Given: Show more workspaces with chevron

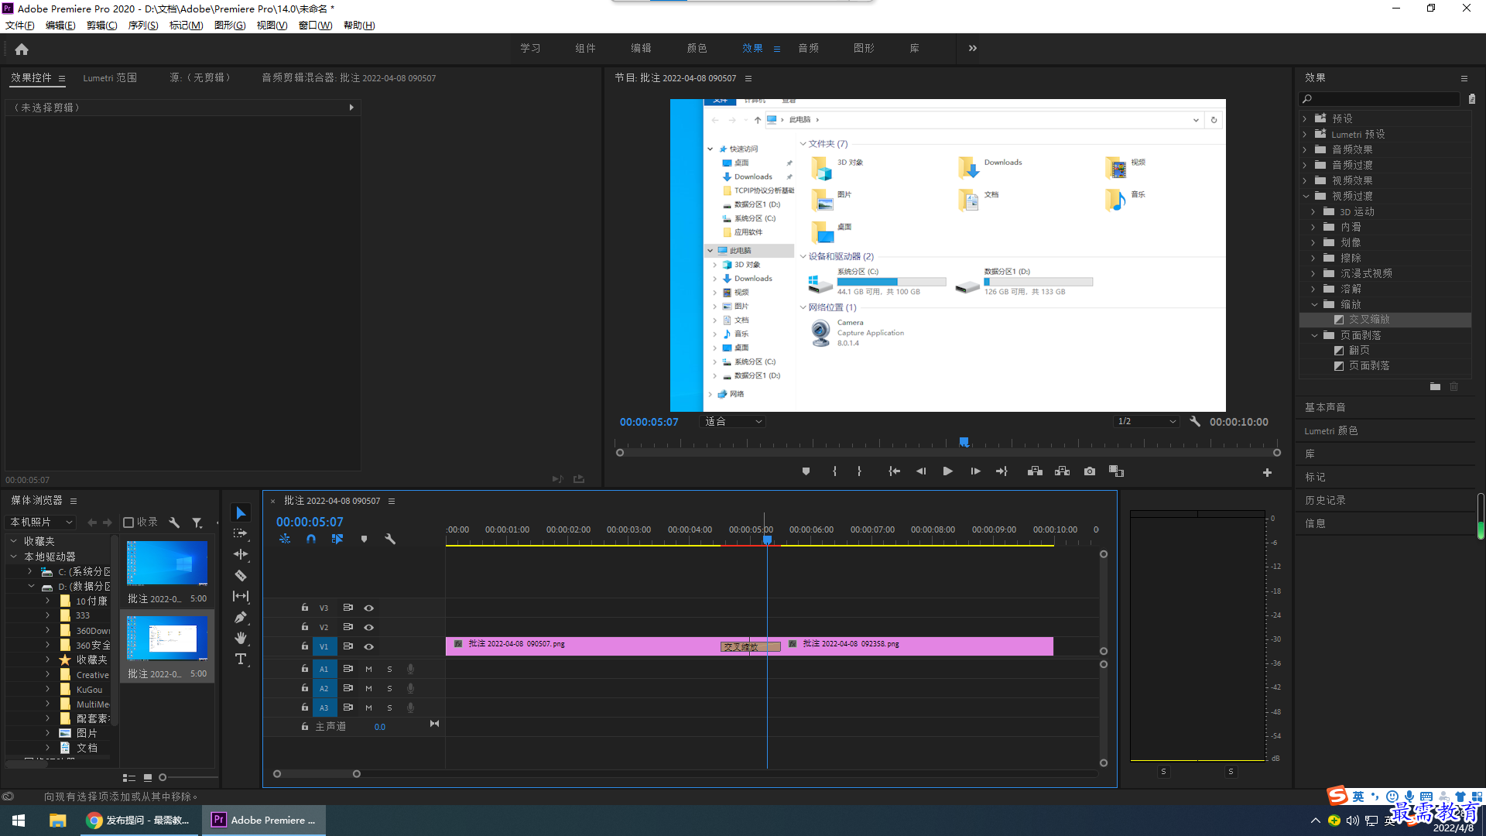Looking at the screenshot, I should [x=973, y=48].
